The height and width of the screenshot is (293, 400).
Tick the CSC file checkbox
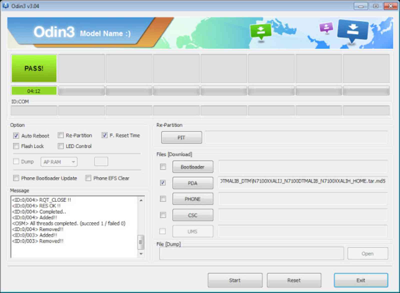pyautogui.click(x=163, y=215)
